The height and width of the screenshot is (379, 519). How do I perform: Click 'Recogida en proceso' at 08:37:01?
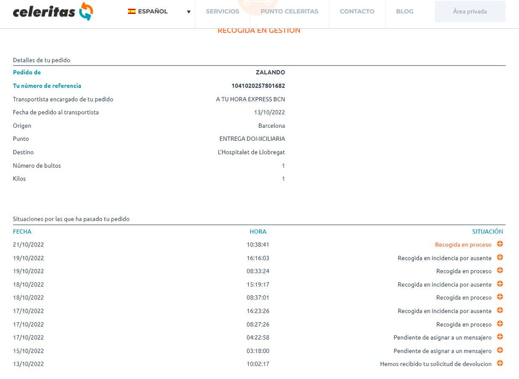pyautogui.click(x=464, y=298)
